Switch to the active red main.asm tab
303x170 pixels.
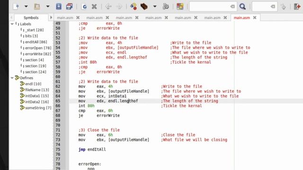point(242,18)
